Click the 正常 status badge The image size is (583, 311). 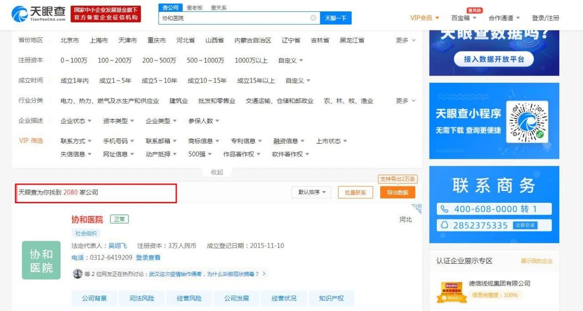[x=119, y=220]
